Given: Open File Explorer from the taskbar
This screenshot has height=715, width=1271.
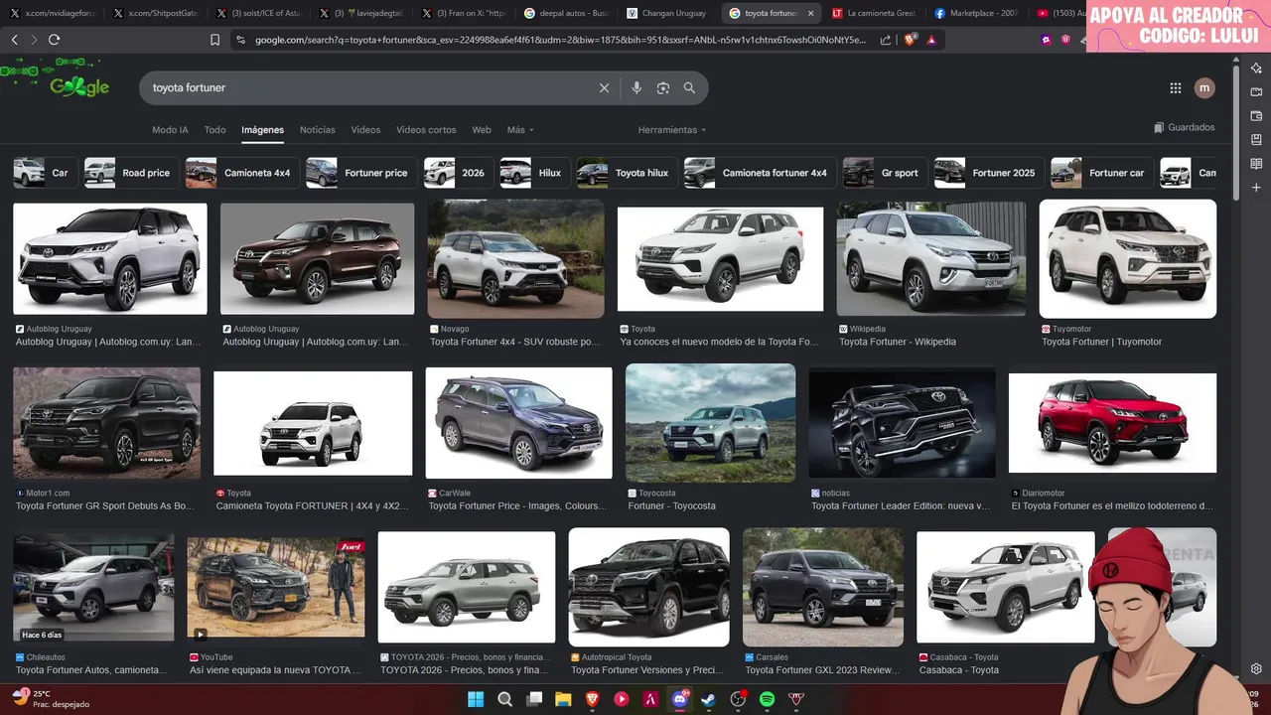Looking at the screenshot, I should click(x=563, y=699).
